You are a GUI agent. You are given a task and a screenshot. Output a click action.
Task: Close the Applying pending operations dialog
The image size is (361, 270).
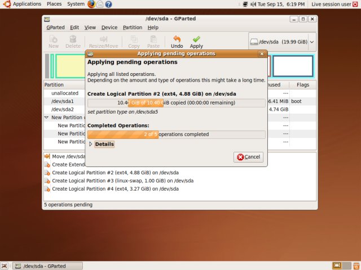coord(262,54)
